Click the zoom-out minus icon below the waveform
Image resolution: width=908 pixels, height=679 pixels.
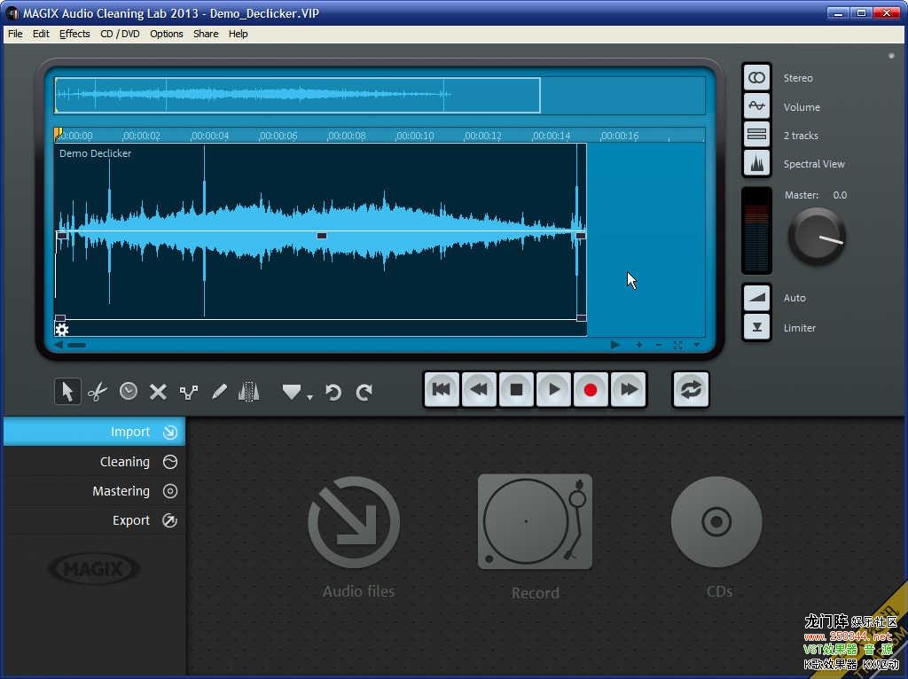659,345
